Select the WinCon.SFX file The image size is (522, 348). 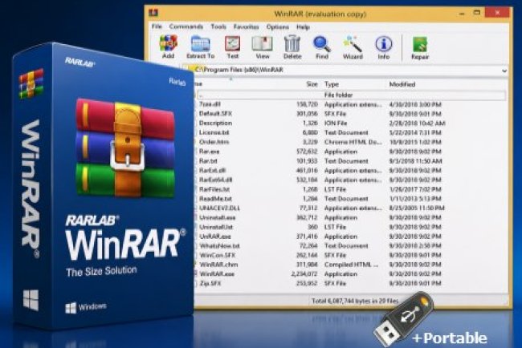(x=218, y=255)
